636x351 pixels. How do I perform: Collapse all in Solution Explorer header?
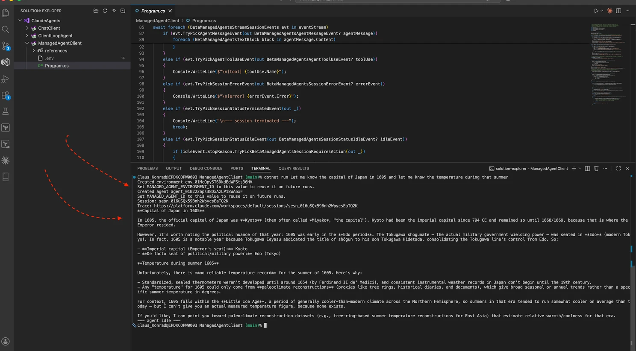(123, 11)
